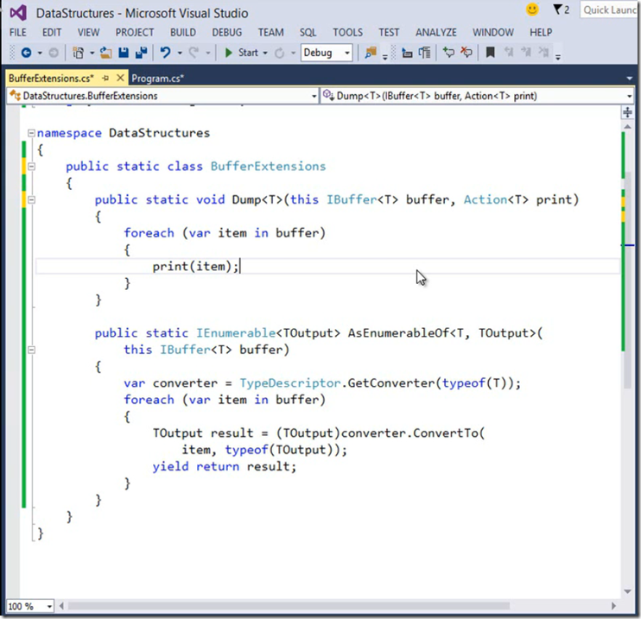Open the ANALYZE menu
This screenshot has height=619, width=641.
click(x=435, y=32)
